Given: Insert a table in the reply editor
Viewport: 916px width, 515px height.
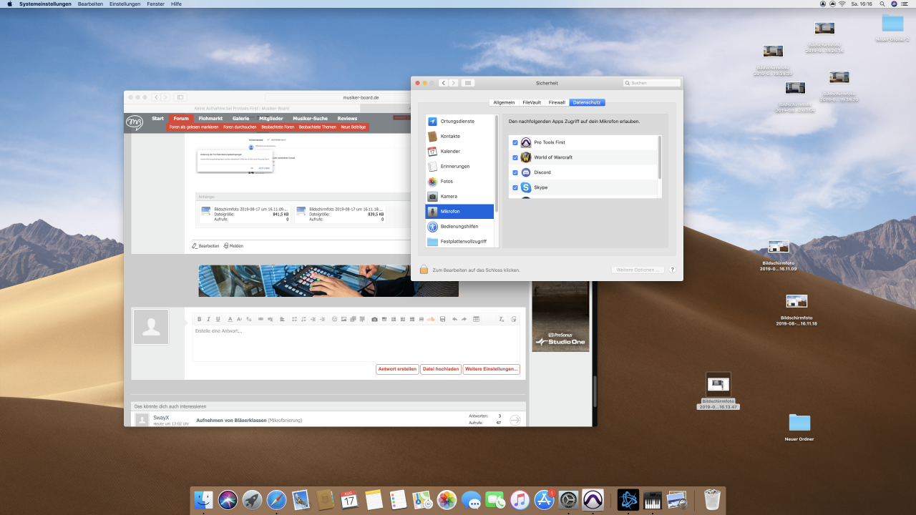Looking at the screenshot, I should coord(477,319).
